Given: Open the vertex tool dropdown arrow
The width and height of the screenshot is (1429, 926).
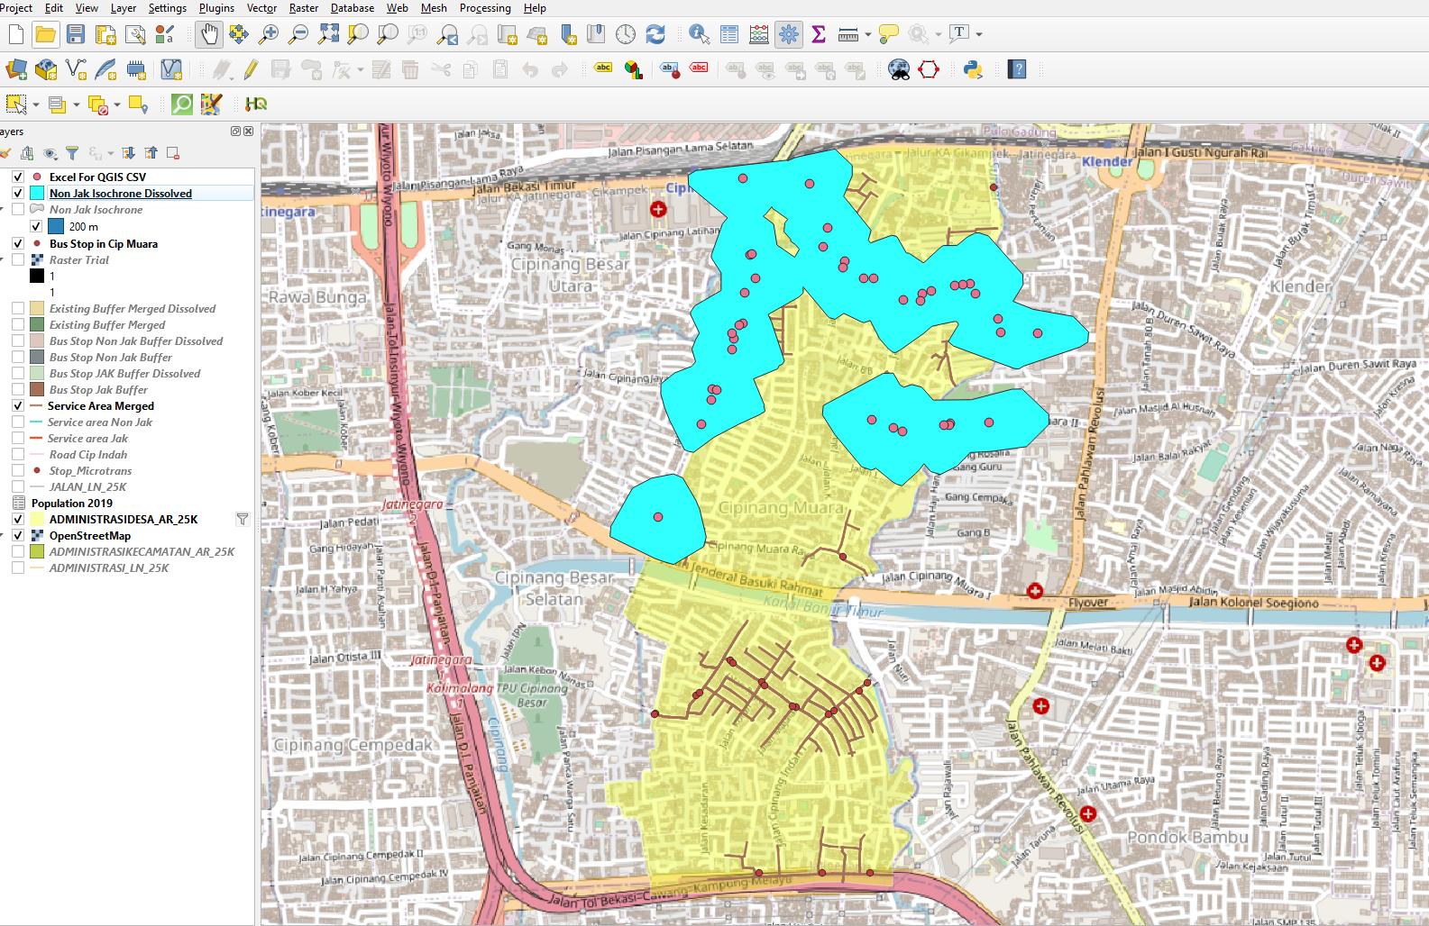Looking at the screenshot, I should [361, 69].
